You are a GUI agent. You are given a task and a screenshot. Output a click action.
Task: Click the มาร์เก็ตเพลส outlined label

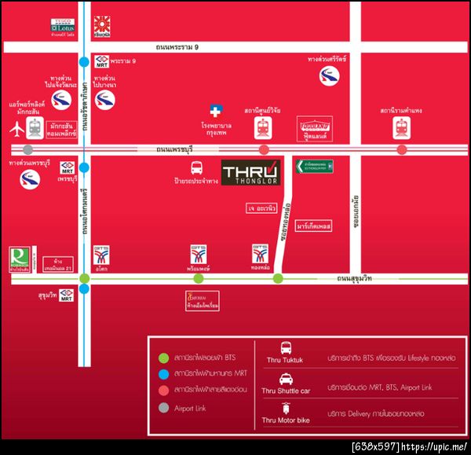tap(313, 226)
